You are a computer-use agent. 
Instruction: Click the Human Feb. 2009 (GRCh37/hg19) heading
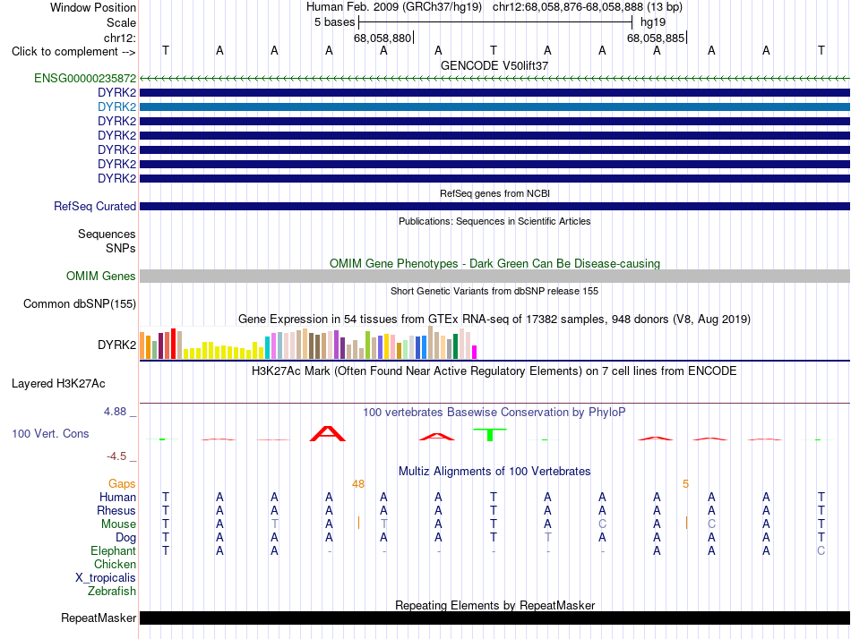(394, 7)
